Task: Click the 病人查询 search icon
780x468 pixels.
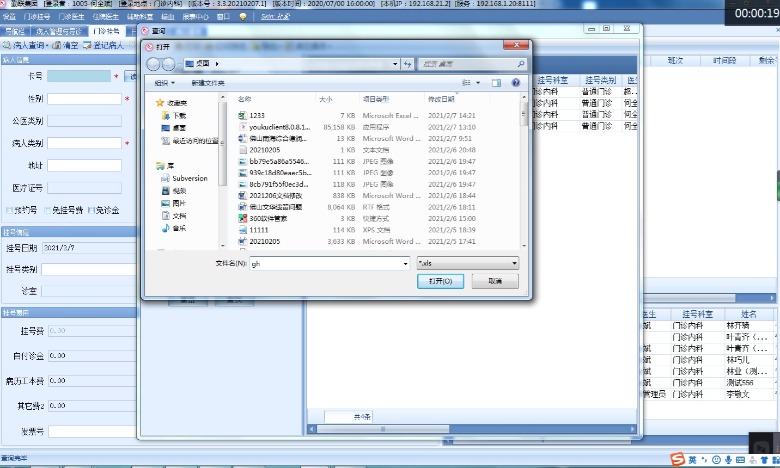Action: (7, 45)
